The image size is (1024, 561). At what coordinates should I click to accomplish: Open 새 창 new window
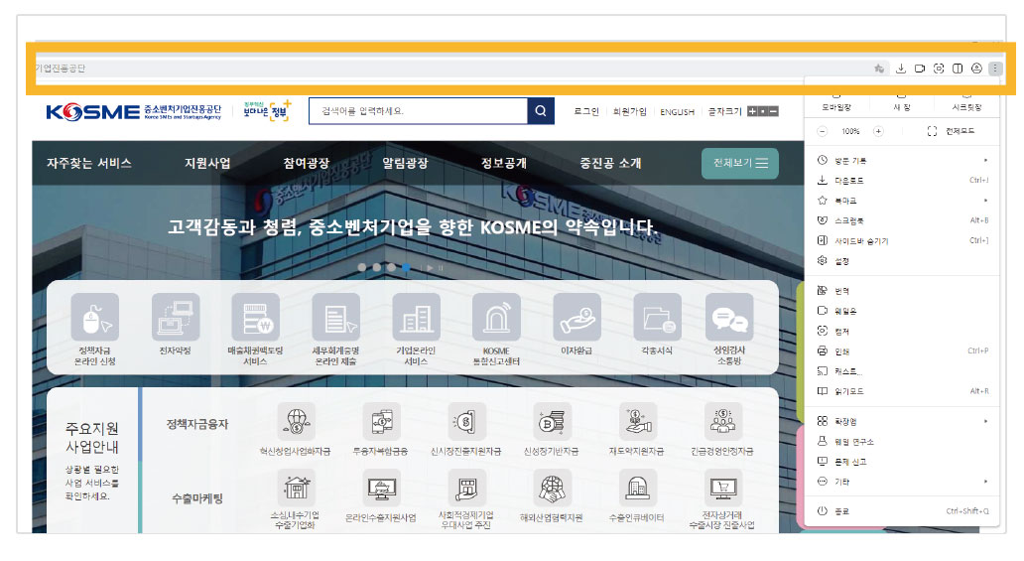(902, 103)
